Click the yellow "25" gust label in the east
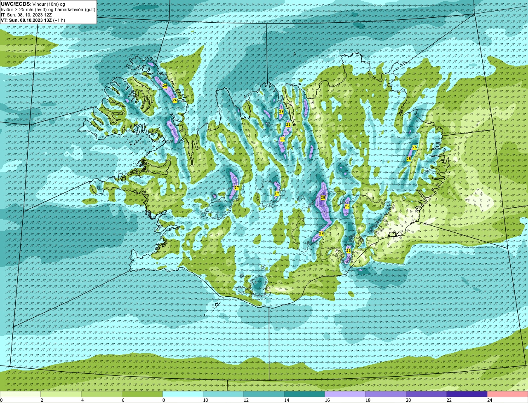 tap(409, 159)
